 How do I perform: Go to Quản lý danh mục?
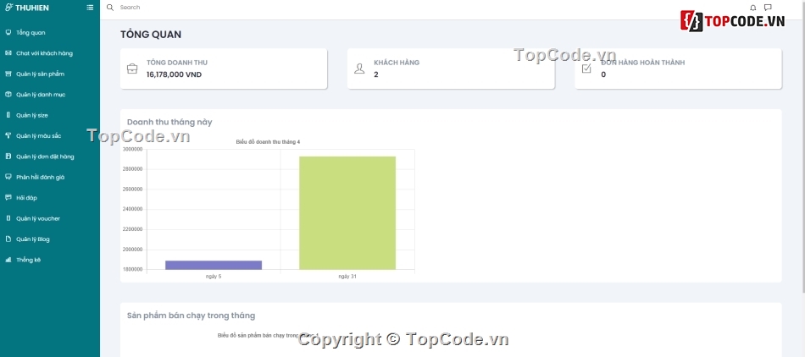[41, 95]
